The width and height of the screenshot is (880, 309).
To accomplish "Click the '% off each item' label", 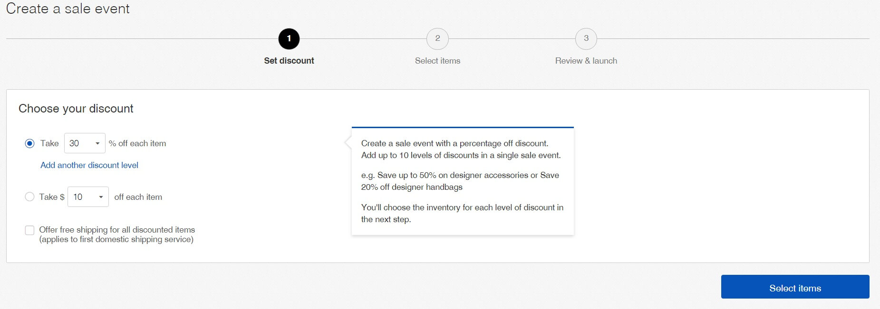I will point(137,143).
